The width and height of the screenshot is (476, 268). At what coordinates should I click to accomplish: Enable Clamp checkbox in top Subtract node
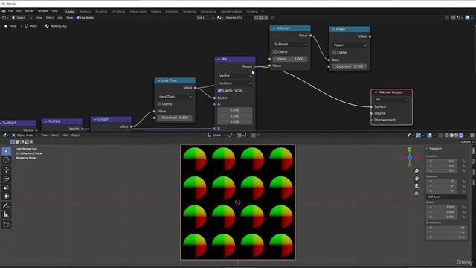click(x=274, y=52)
